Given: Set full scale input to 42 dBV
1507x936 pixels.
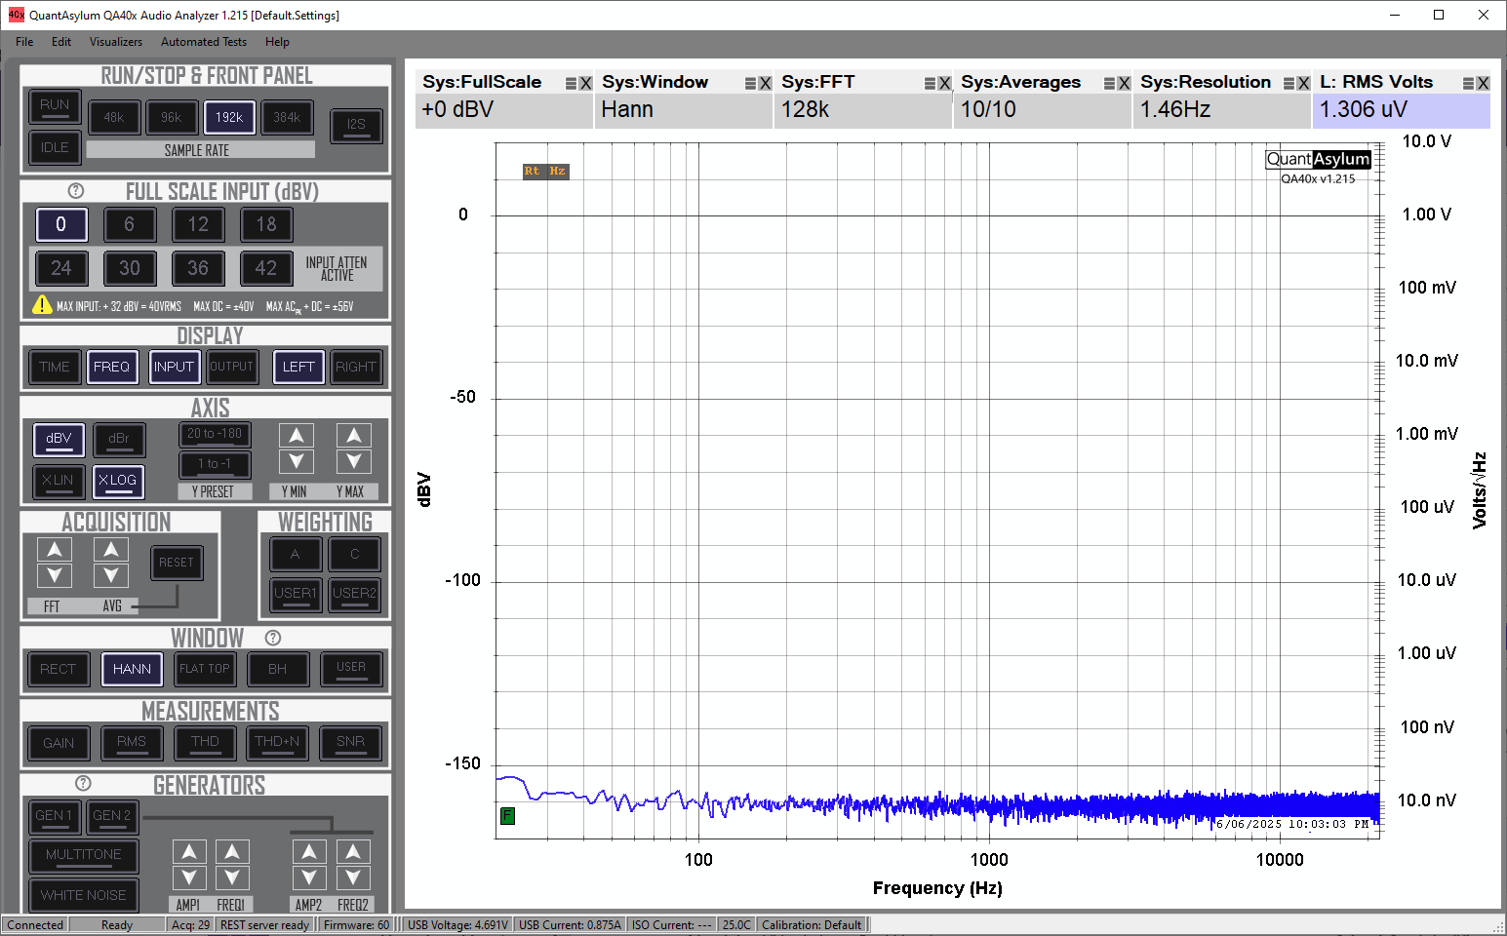Looking at the screenshot, I should pos(266,268).
